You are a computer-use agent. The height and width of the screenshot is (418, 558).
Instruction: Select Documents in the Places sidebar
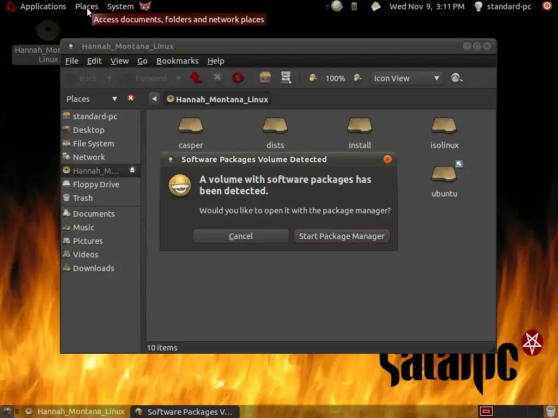pyautogui.click(x=101, y=213)
